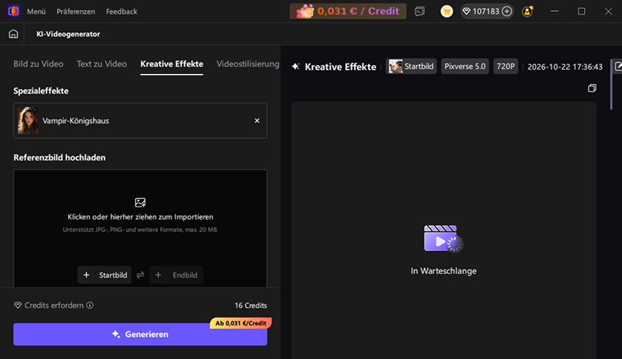Remove the Vampir-Königshaus effect with X
Image resolution: width=622 pixels, height=359 pixels.
(x=257, y=121)
